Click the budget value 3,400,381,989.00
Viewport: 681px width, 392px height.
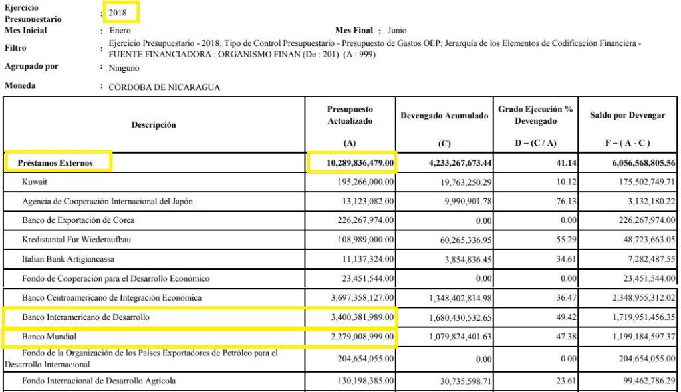click(x=362, y=317)
